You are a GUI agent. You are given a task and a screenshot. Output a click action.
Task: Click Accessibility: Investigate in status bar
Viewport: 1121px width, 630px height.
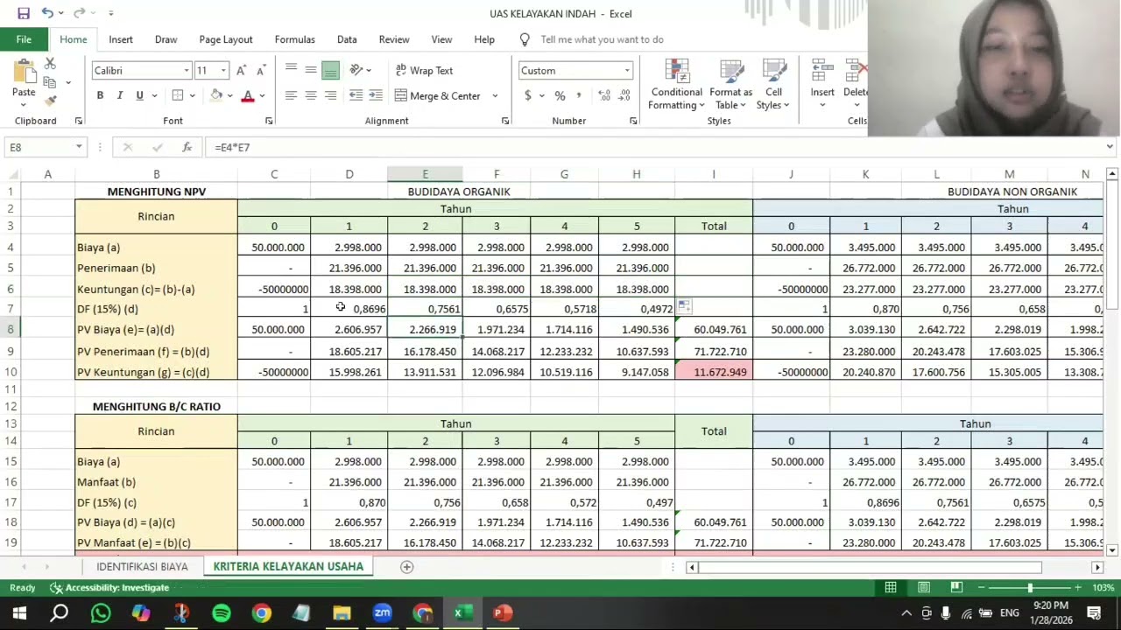click(109, 588)
